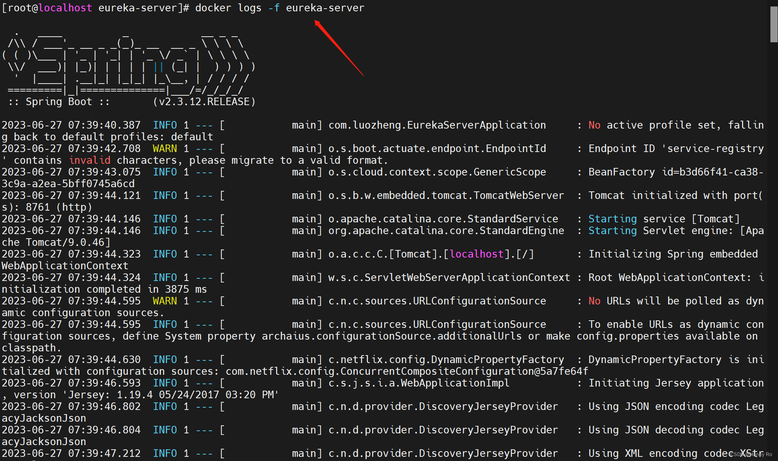Click ':: Spring Boot ::' banner text
Image resolution: width=778 pixels, height=461 pixels.
pos(59,102)
